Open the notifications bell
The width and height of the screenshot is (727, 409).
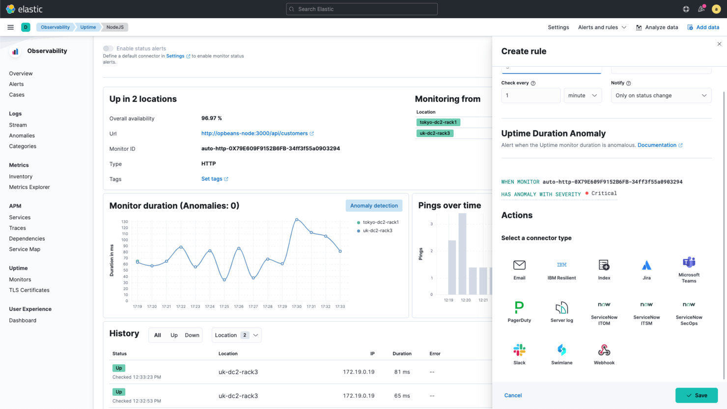point(701,8)
